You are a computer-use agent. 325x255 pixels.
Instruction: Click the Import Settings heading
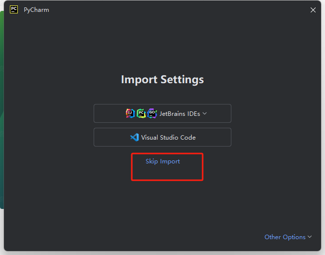pyautogui.click(x=162, y=80)
